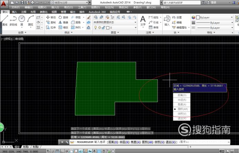This screenshot has width=239, height=153.
Task: Click the Edit Attributes (编辑属性) tool
Action: [x=179, y=27]
